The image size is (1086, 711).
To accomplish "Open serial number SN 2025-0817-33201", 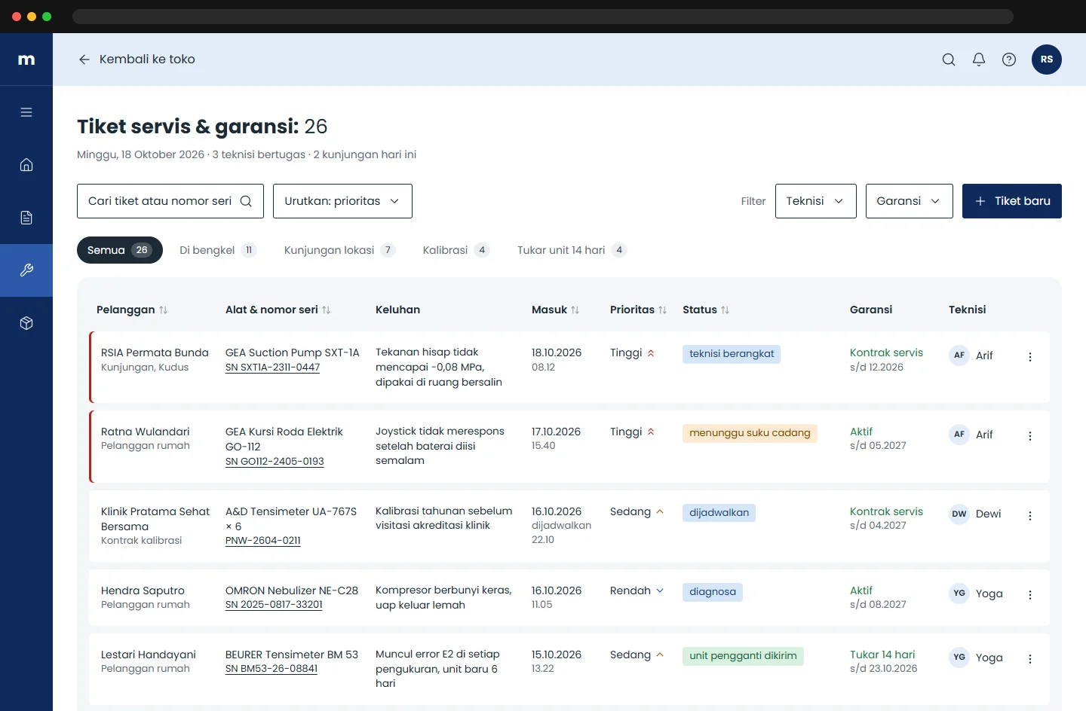I will (274, 605).
